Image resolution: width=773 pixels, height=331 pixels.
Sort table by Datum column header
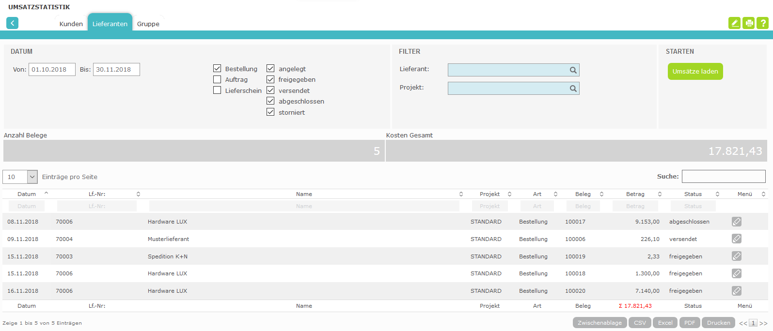[27, 194]
